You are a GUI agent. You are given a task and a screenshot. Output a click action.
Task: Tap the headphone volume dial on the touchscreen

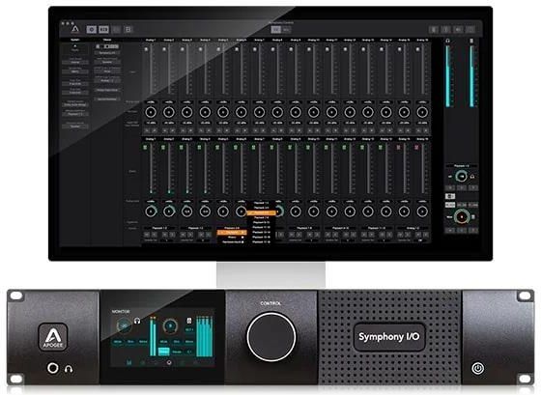[124, 325]
